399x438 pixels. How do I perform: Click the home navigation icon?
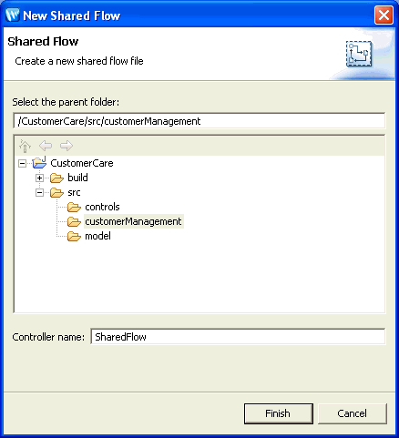coord(25,146)
